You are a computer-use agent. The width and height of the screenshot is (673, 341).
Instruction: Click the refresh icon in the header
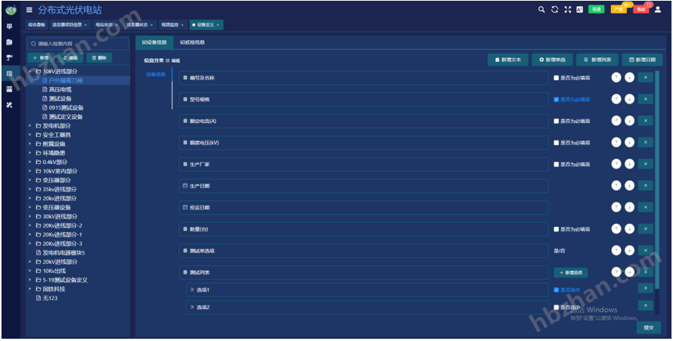554,9
